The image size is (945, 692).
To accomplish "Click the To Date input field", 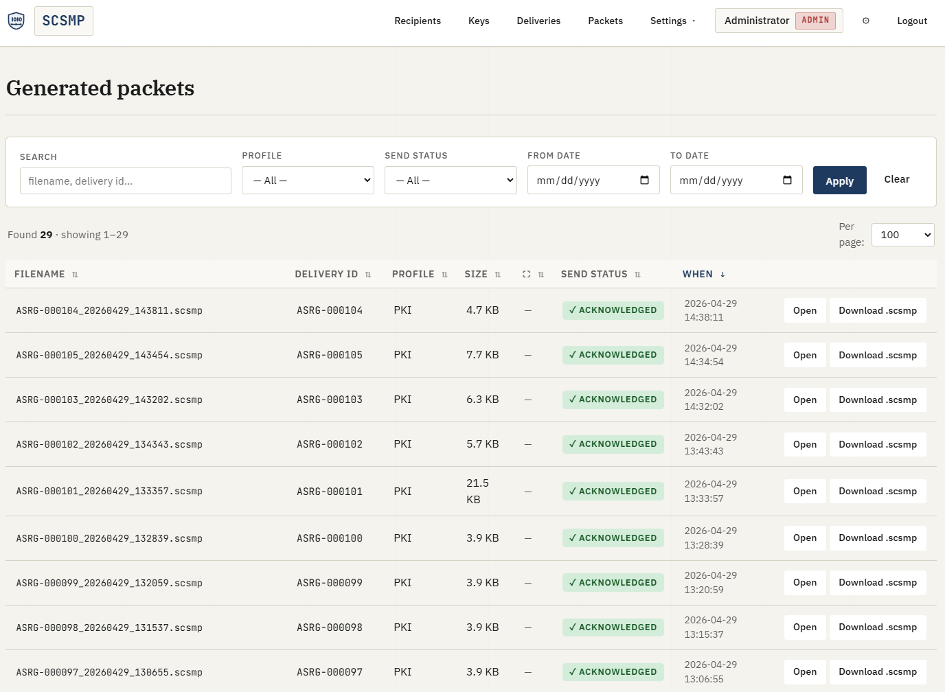I will pyautogui.click(x=736, y=181).
